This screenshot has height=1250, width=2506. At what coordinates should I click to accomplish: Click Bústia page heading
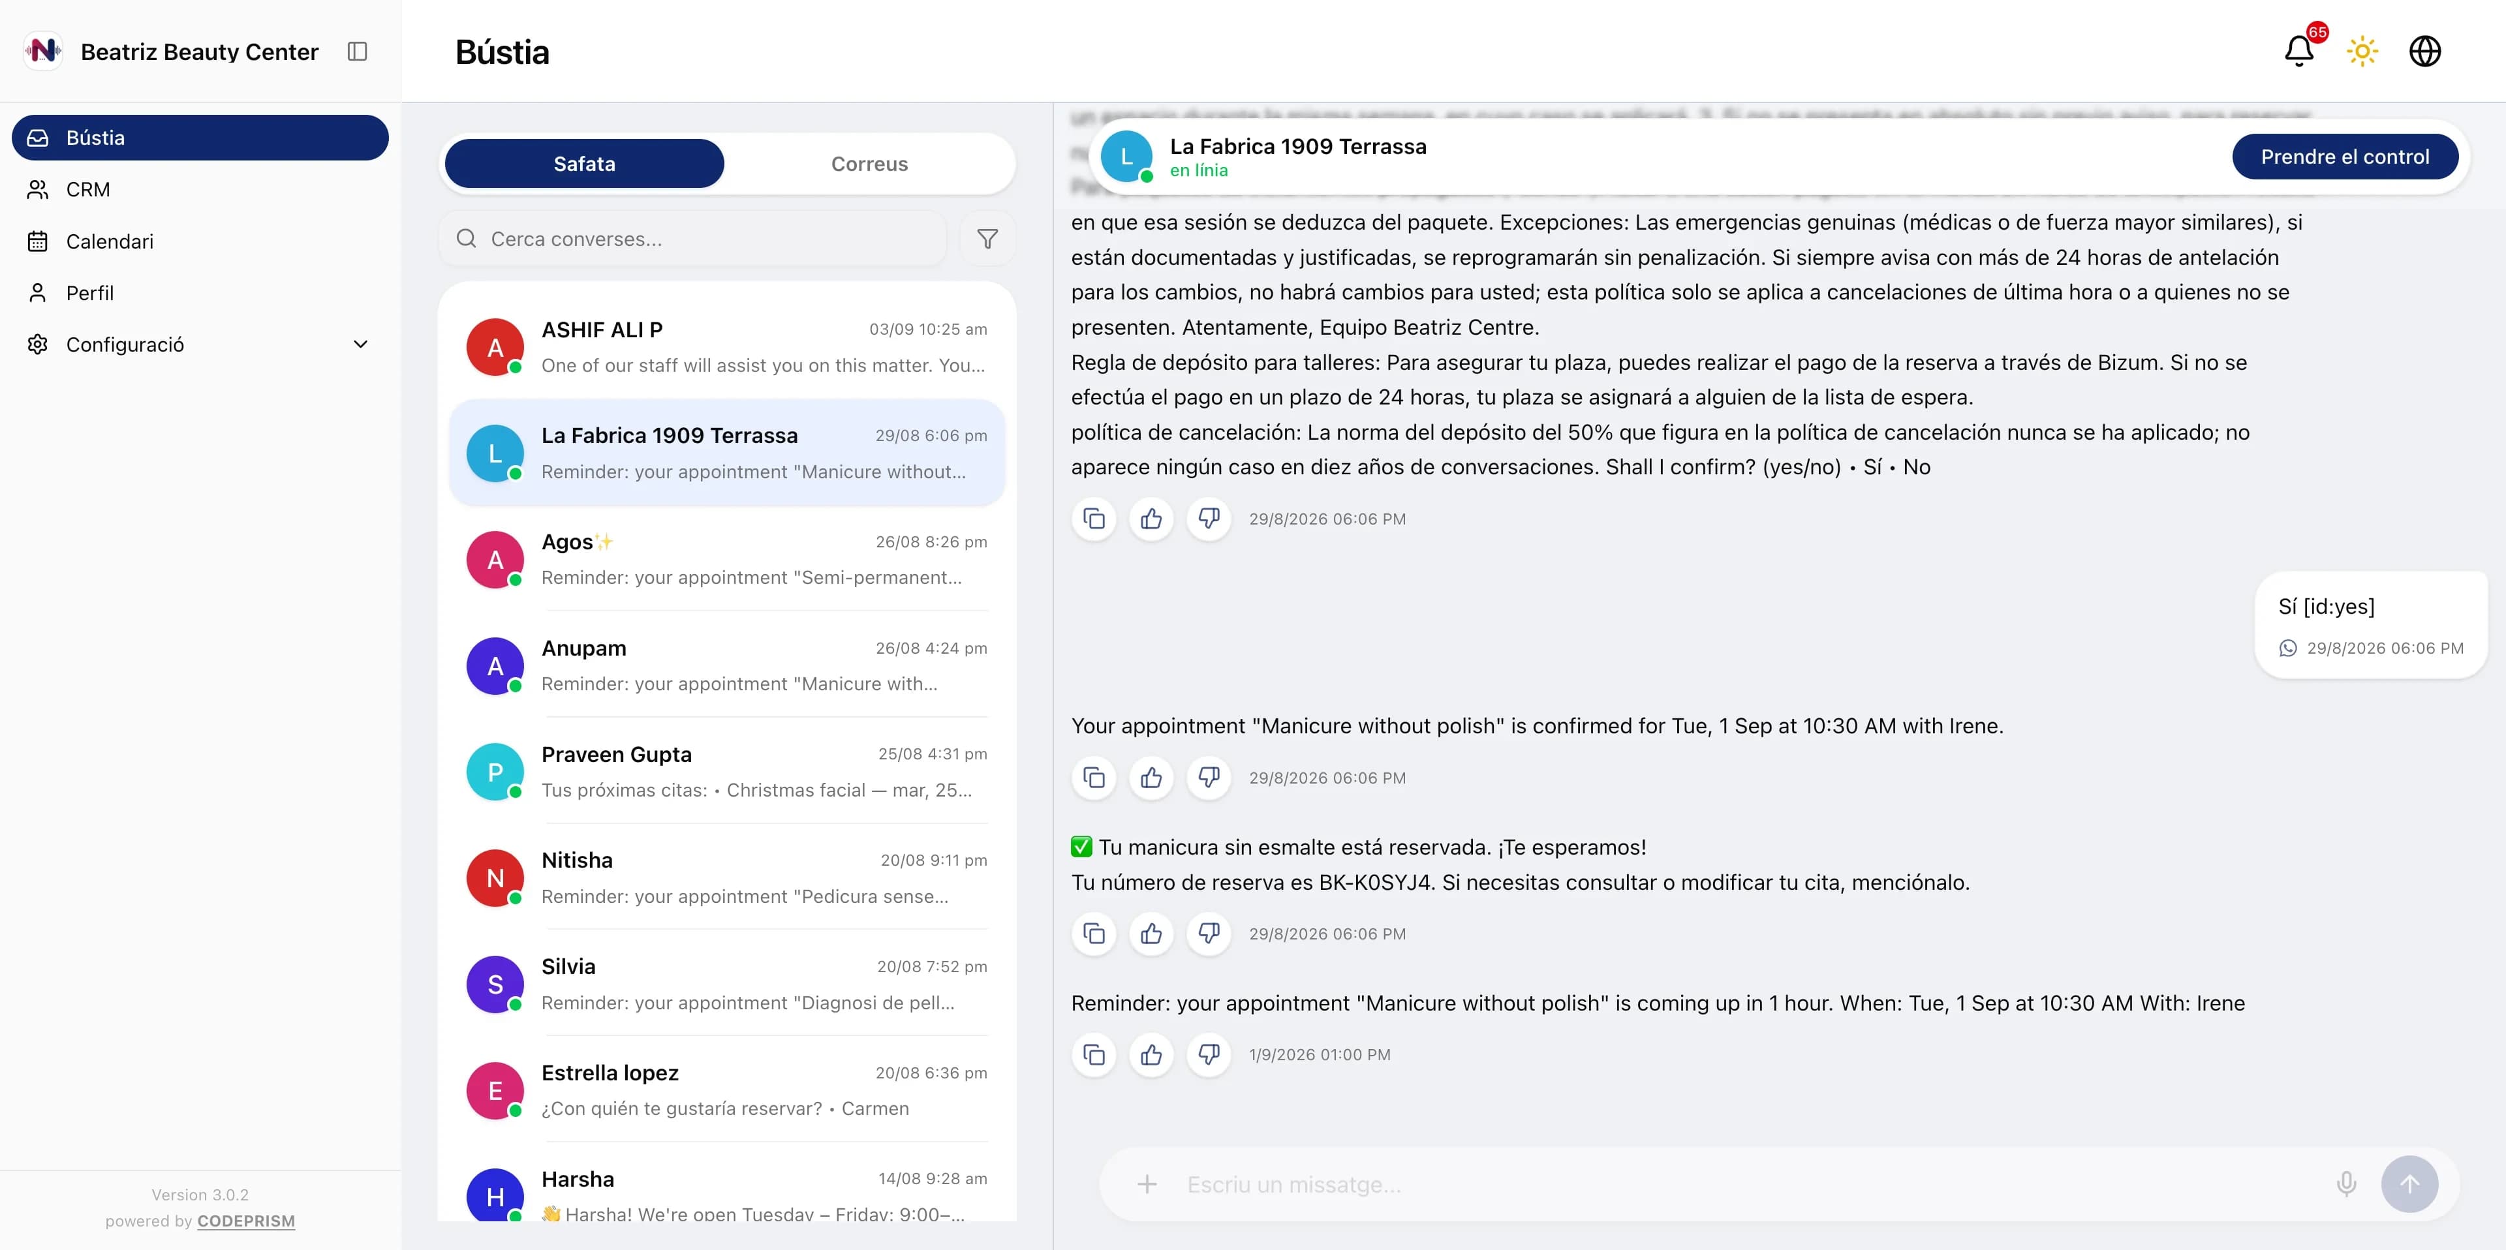pyautogui.click(x=502, y=52)
